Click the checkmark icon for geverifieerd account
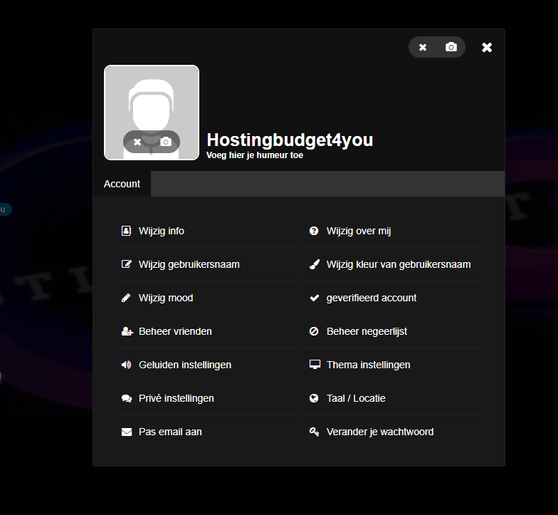558x515 pixels. pos(314,298)
